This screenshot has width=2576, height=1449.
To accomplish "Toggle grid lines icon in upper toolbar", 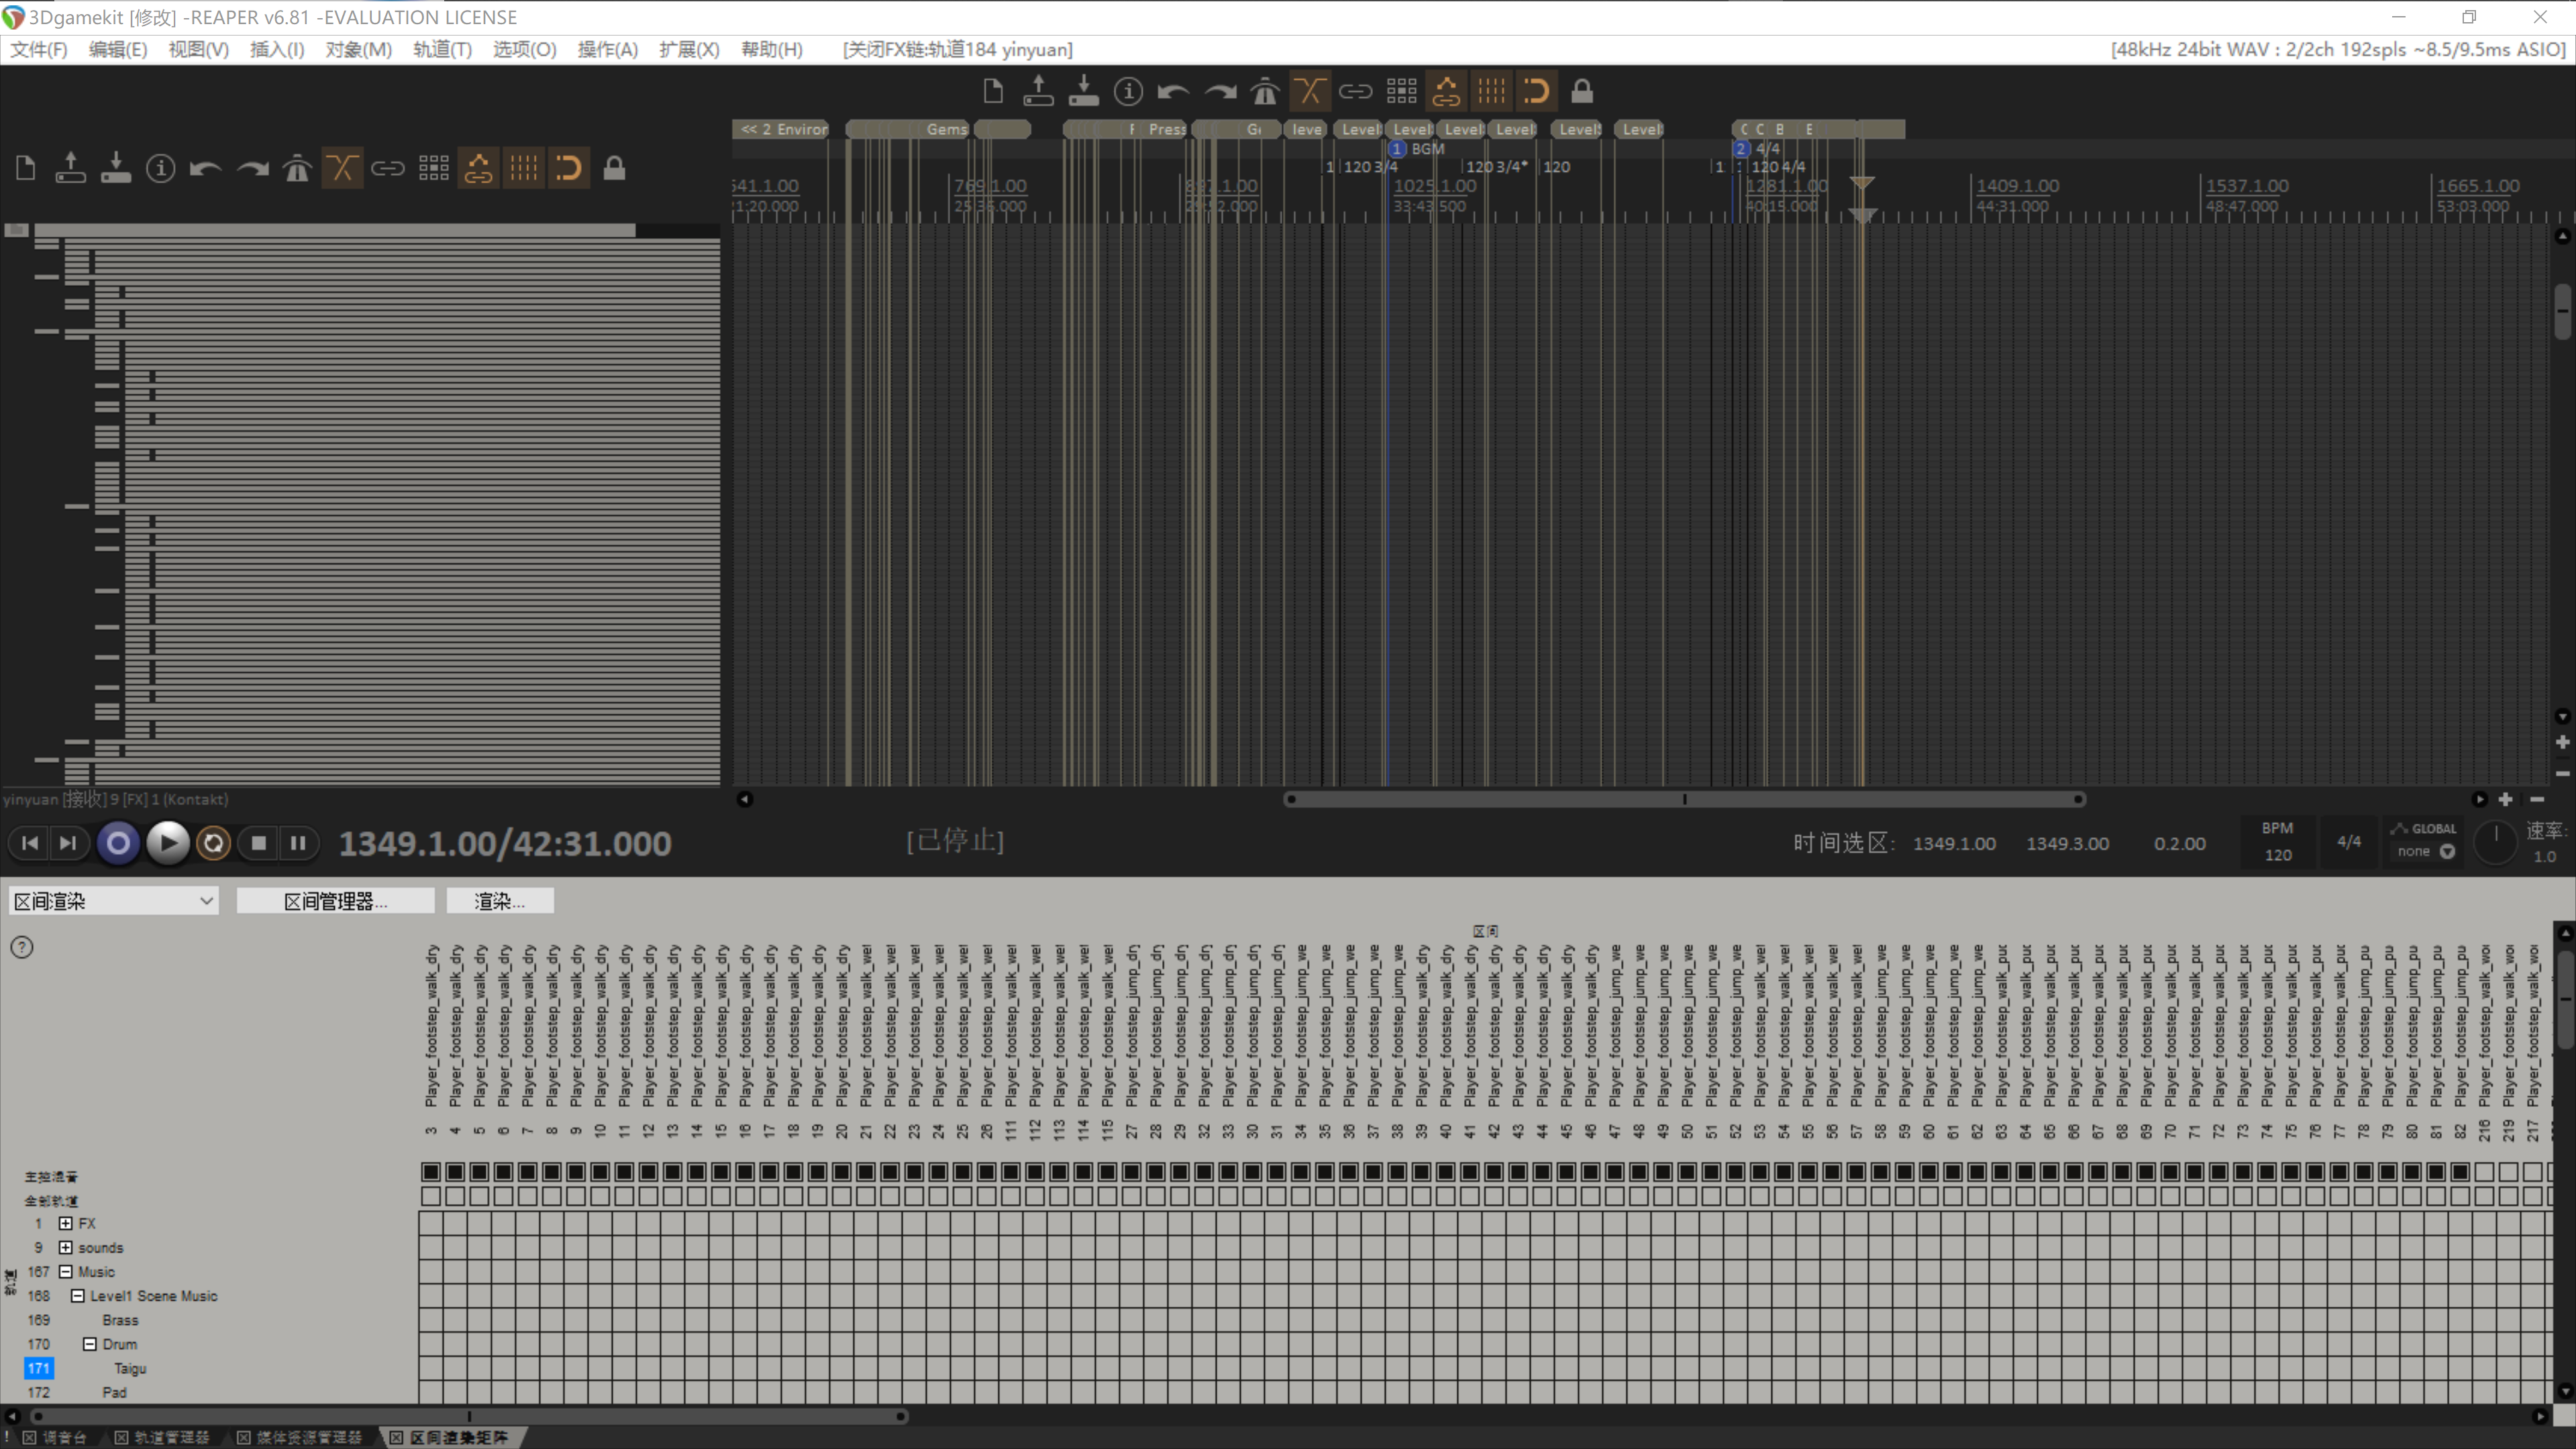I will (1491, 92).
